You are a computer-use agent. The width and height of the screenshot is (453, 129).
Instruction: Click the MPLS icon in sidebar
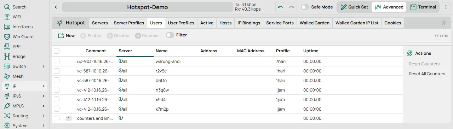pos(7,106)
